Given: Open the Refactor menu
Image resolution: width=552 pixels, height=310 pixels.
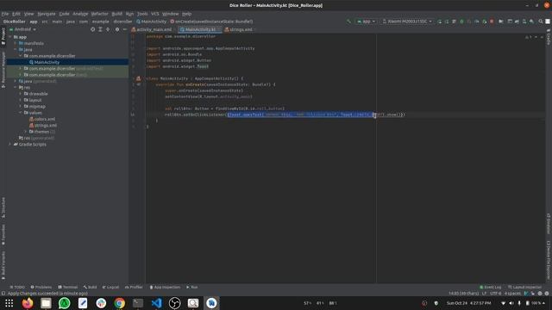Looking at the screenshot, I should point(100,14).
